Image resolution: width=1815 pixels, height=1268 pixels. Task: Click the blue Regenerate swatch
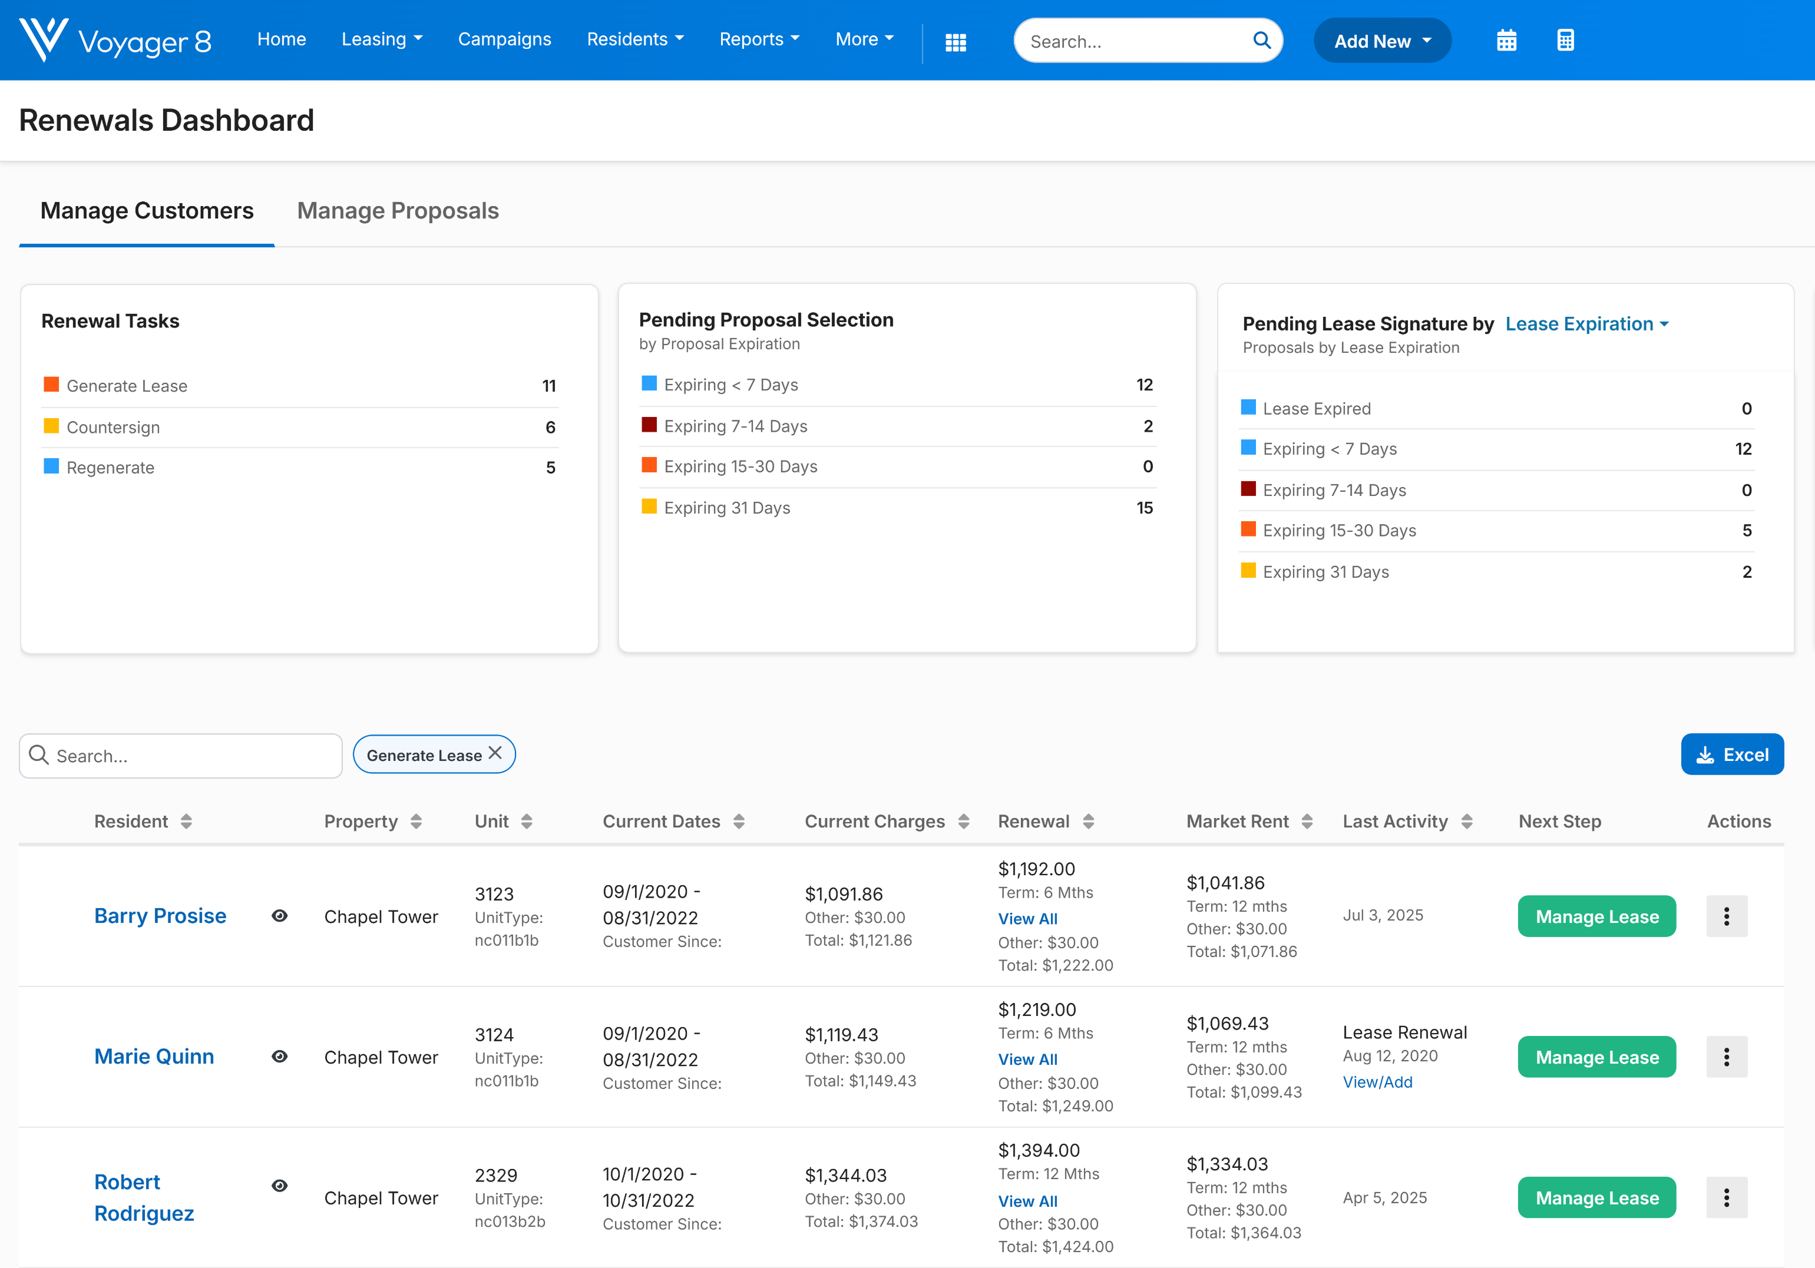pos(51,466)
